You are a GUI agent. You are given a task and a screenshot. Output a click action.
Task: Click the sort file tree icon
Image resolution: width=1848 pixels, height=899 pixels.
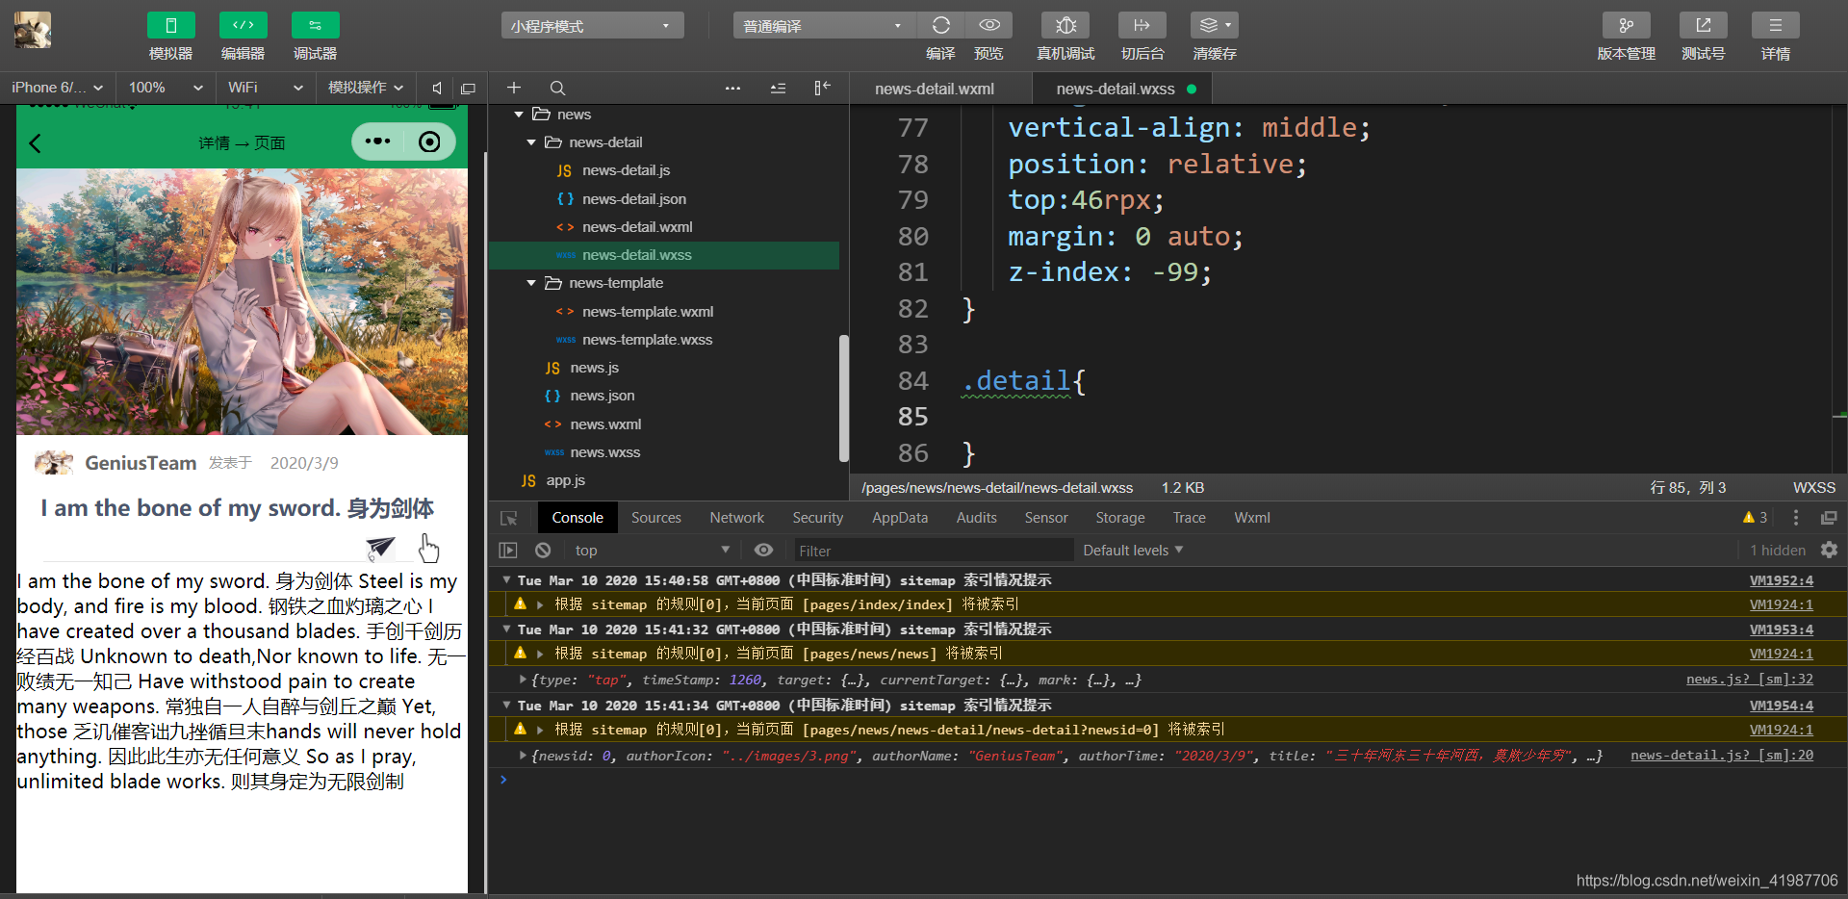click(778, 88)
